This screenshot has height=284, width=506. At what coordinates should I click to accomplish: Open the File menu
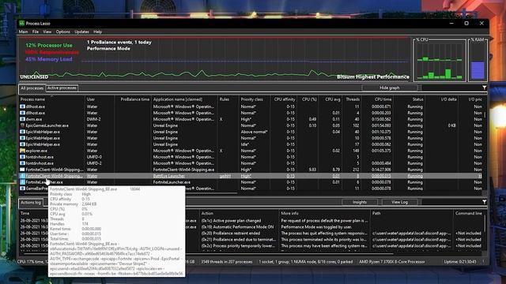(36, 32)
